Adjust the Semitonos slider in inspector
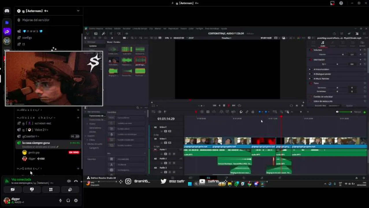The width and height of the screenshot is (369, 208). point(337,88)
